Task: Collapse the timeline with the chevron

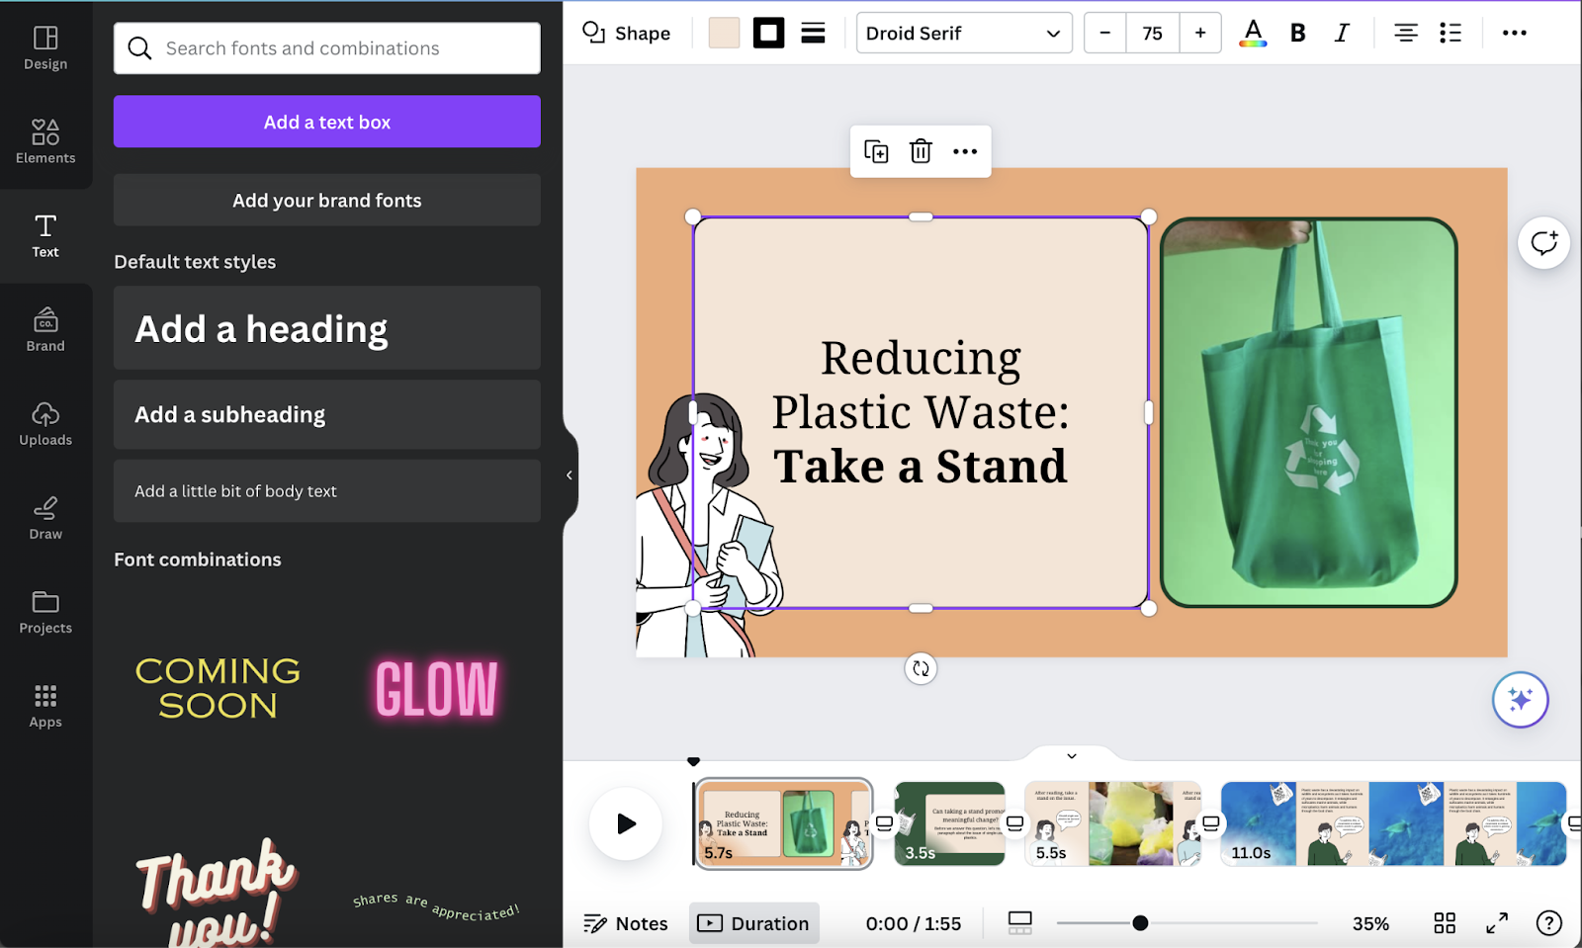Action: coord(1071,755)
